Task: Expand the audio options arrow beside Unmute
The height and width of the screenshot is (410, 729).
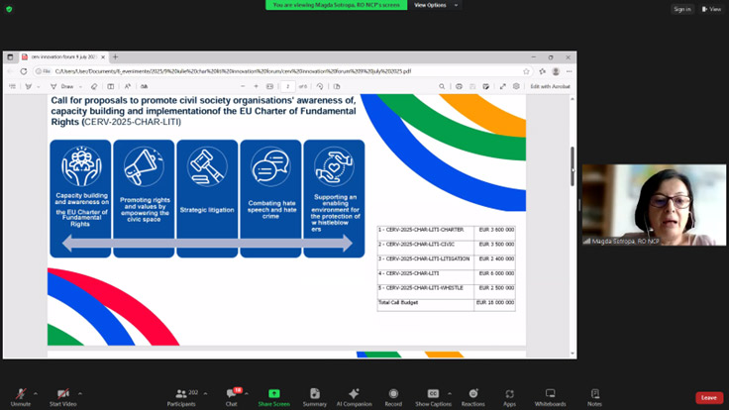Action: coord(36,393)
